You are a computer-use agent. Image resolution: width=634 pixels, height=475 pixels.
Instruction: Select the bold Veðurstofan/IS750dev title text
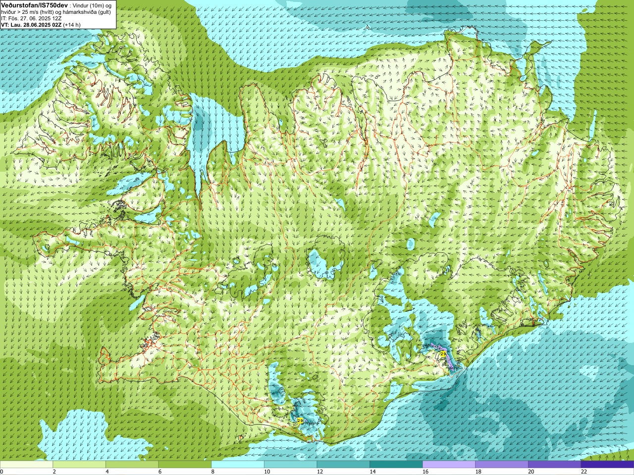click(34, 4)
